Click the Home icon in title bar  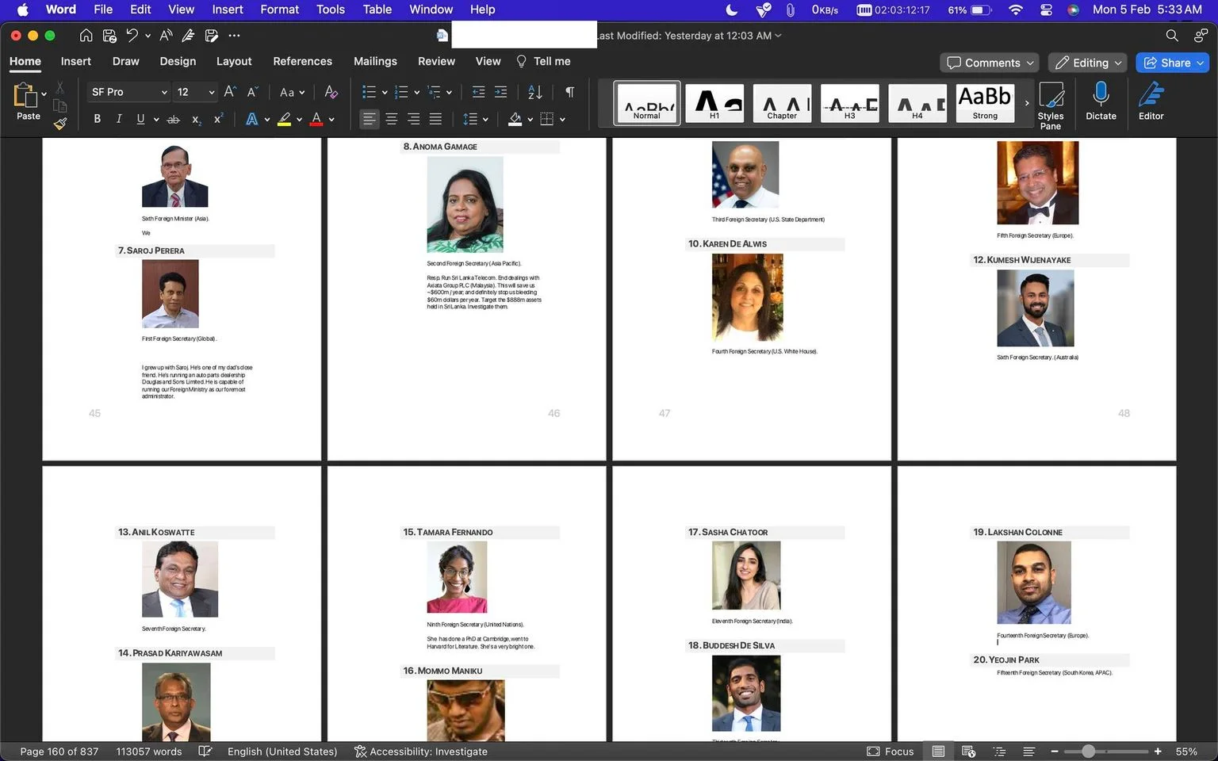click(x=86, y=36)
